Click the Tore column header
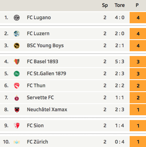Image resolution: width=146 pixels, height=147 pixels. coord(120,5)
